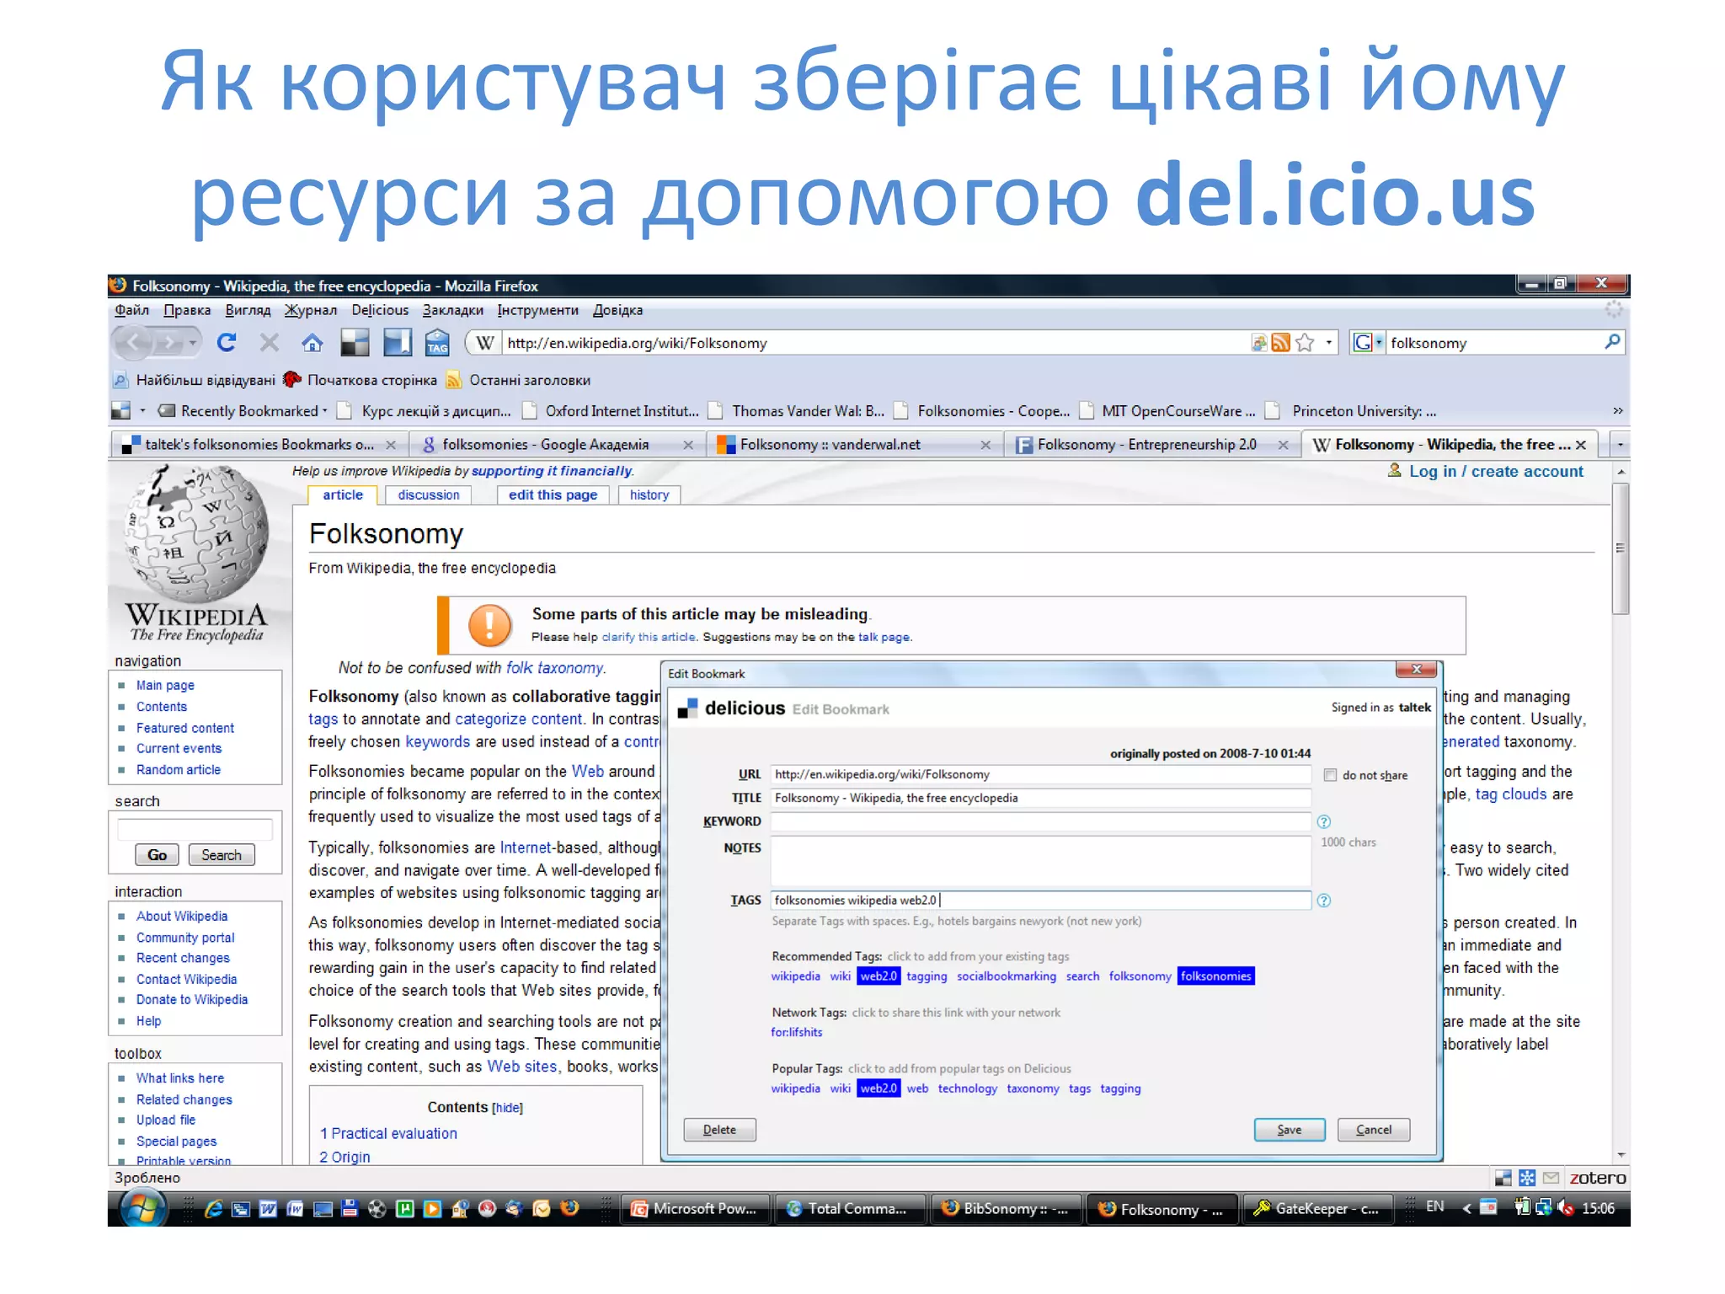Viewport: 1725px width, 1294px height.
Task: Select the for:lifshits network tag
Action: pyautogui.click(x=796, y=1032)
